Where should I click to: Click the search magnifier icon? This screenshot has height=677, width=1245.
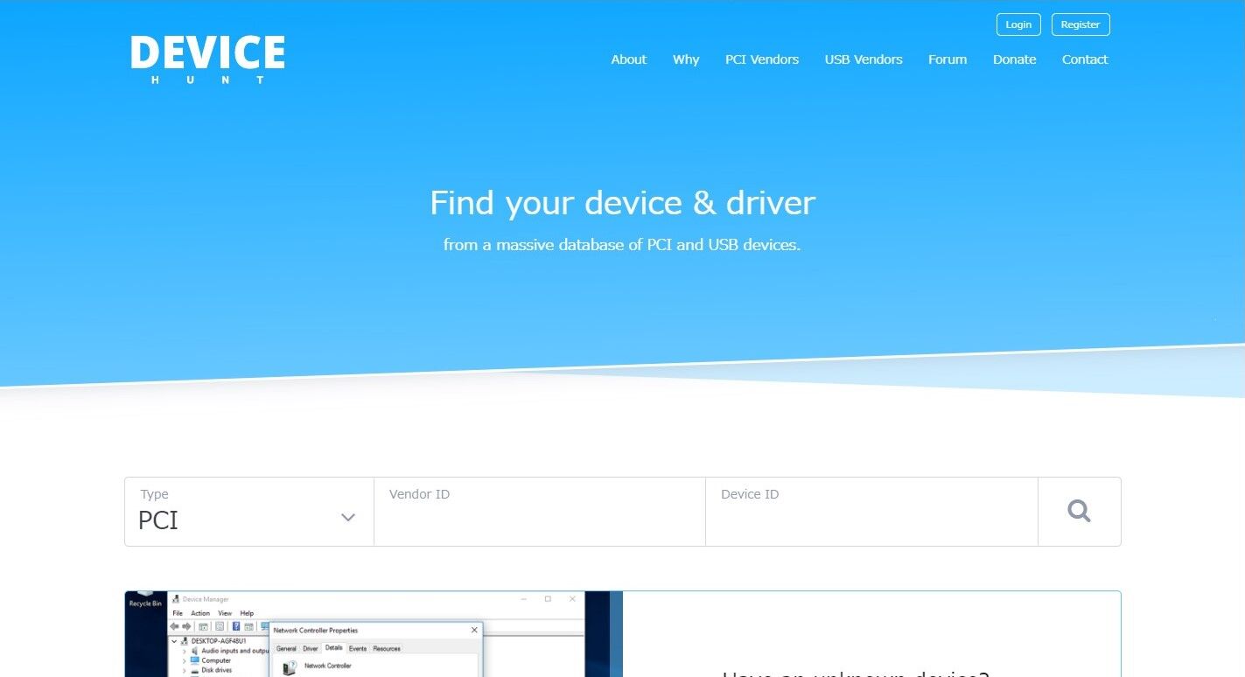point(1079,512)
